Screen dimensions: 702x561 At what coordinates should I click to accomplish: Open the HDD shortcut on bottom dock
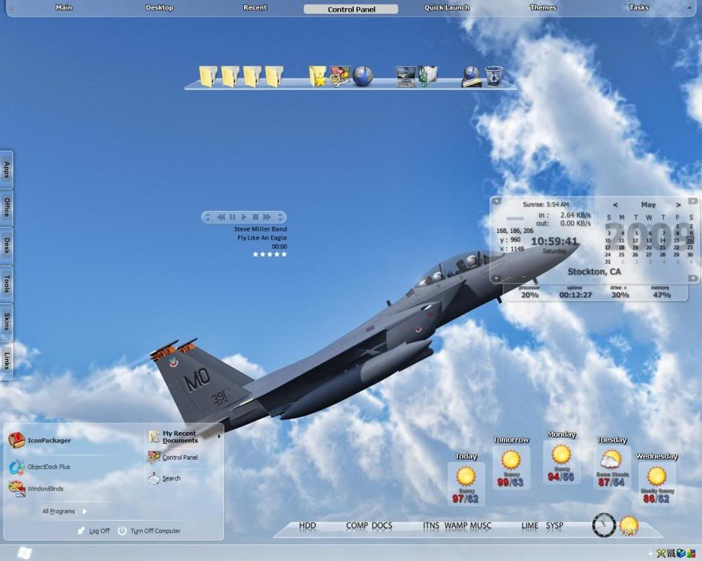[x=308, y=526]
